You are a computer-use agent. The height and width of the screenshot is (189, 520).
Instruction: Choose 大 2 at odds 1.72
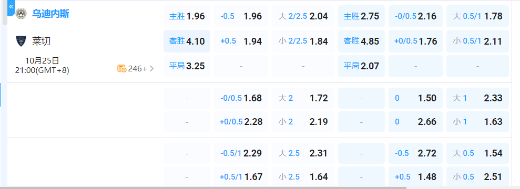point(303,98)
